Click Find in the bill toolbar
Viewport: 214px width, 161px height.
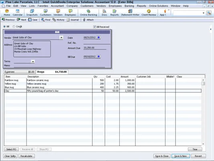(46, 20)
